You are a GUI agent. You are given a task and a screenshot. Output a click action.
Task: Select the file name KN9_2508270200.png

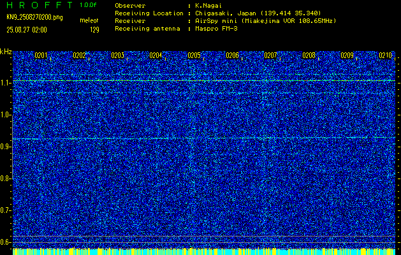34,18
